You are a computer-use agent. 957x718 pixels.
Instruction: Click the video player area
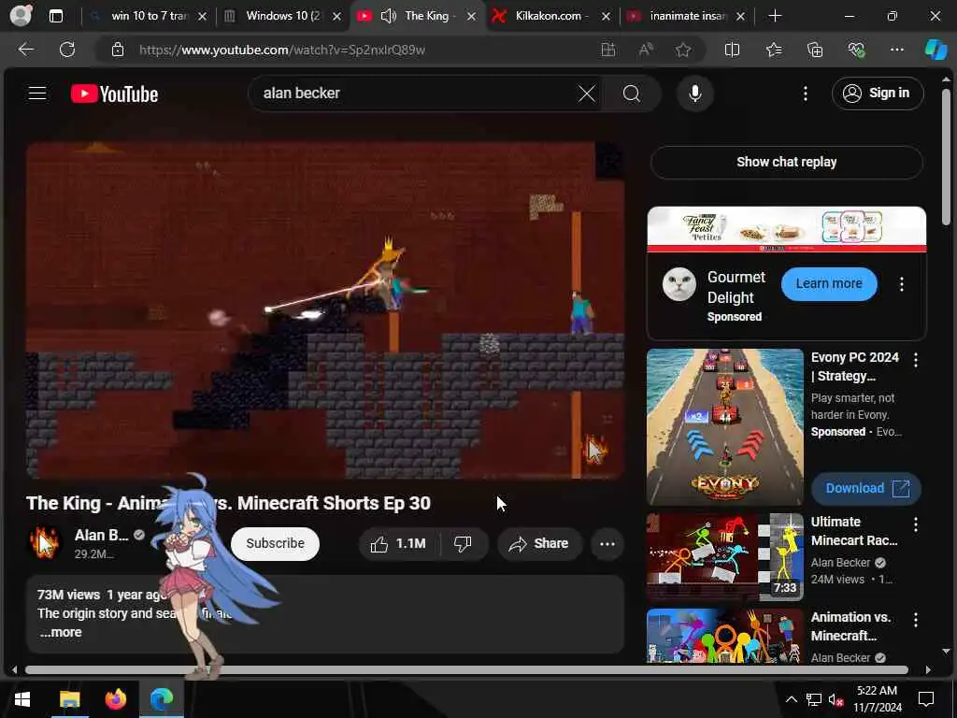[x=324, y=310]
